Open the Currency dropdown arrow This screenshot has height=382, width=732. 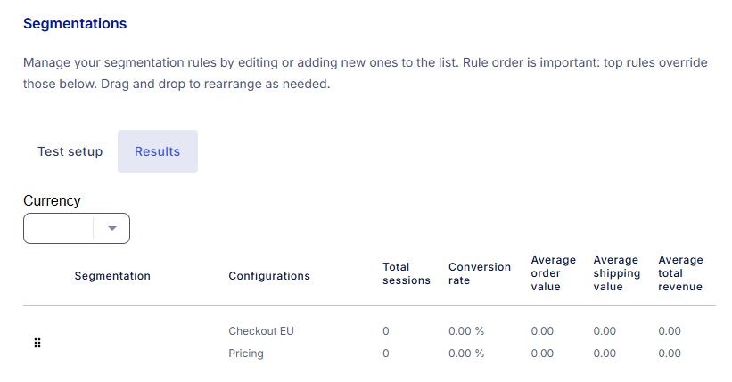112,228
